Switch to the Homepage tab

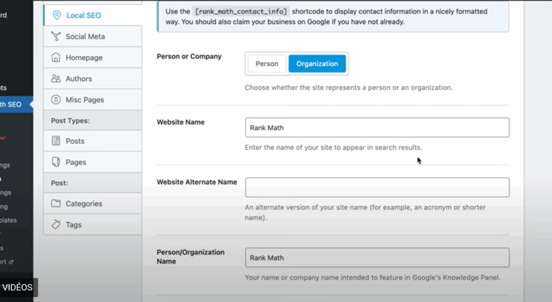click(93, 57)
